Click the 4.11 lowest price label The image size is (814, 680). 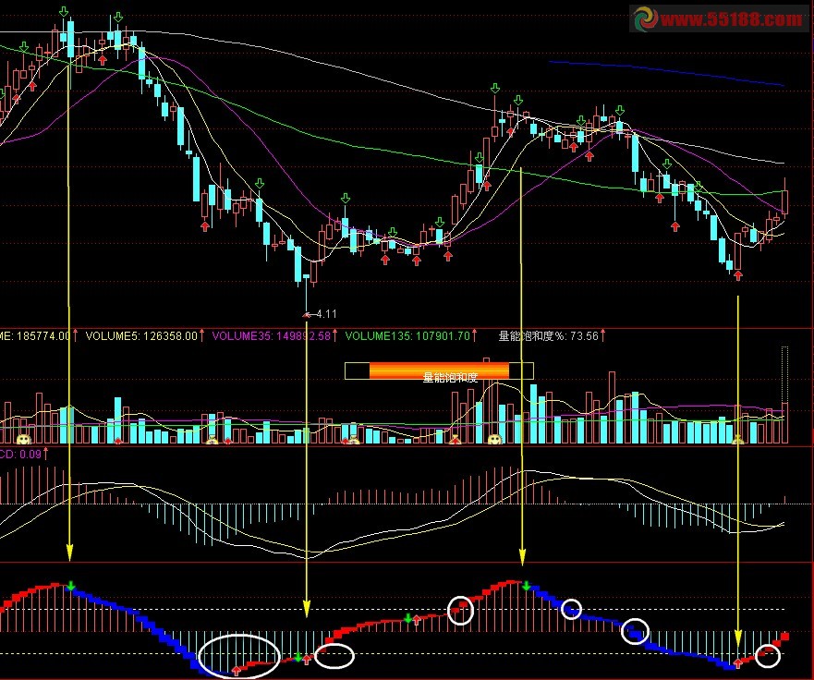pyautogui.click(x=326, y=313)
